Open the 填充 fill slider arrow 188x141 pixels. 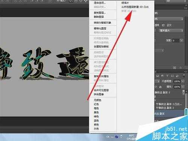click(x=183, y=87)
